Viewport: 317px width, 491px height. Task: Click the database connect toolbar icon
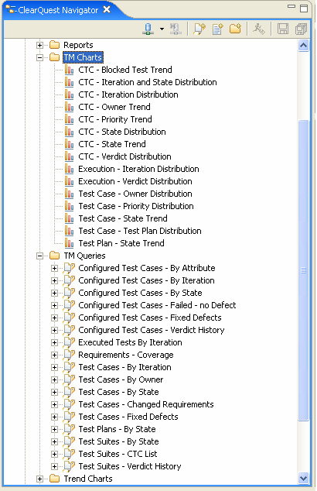(x=148, y=29)
